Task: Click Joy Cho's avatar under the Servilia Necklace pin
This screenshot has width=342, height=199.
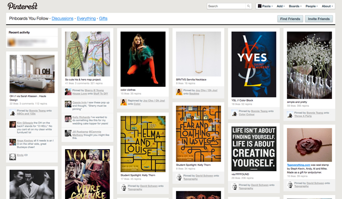Action: click(x=179, y=92)
